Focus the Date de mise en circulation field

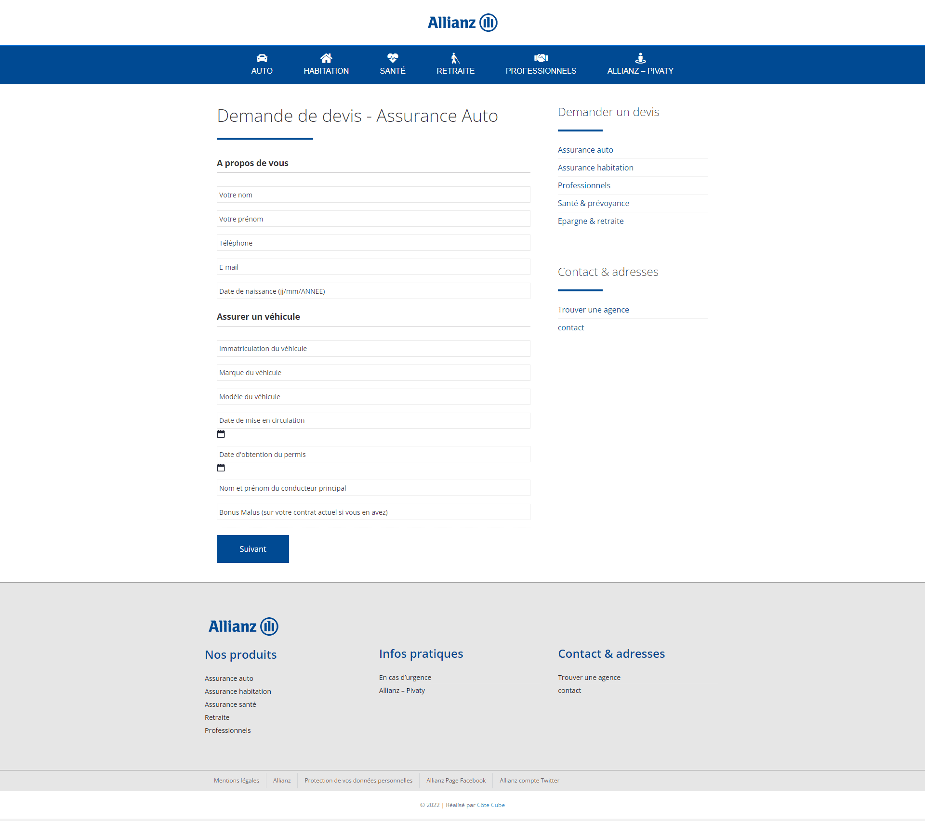373,420
